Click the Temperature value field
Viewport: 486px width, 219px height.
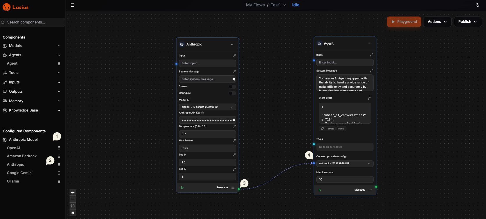207,134
